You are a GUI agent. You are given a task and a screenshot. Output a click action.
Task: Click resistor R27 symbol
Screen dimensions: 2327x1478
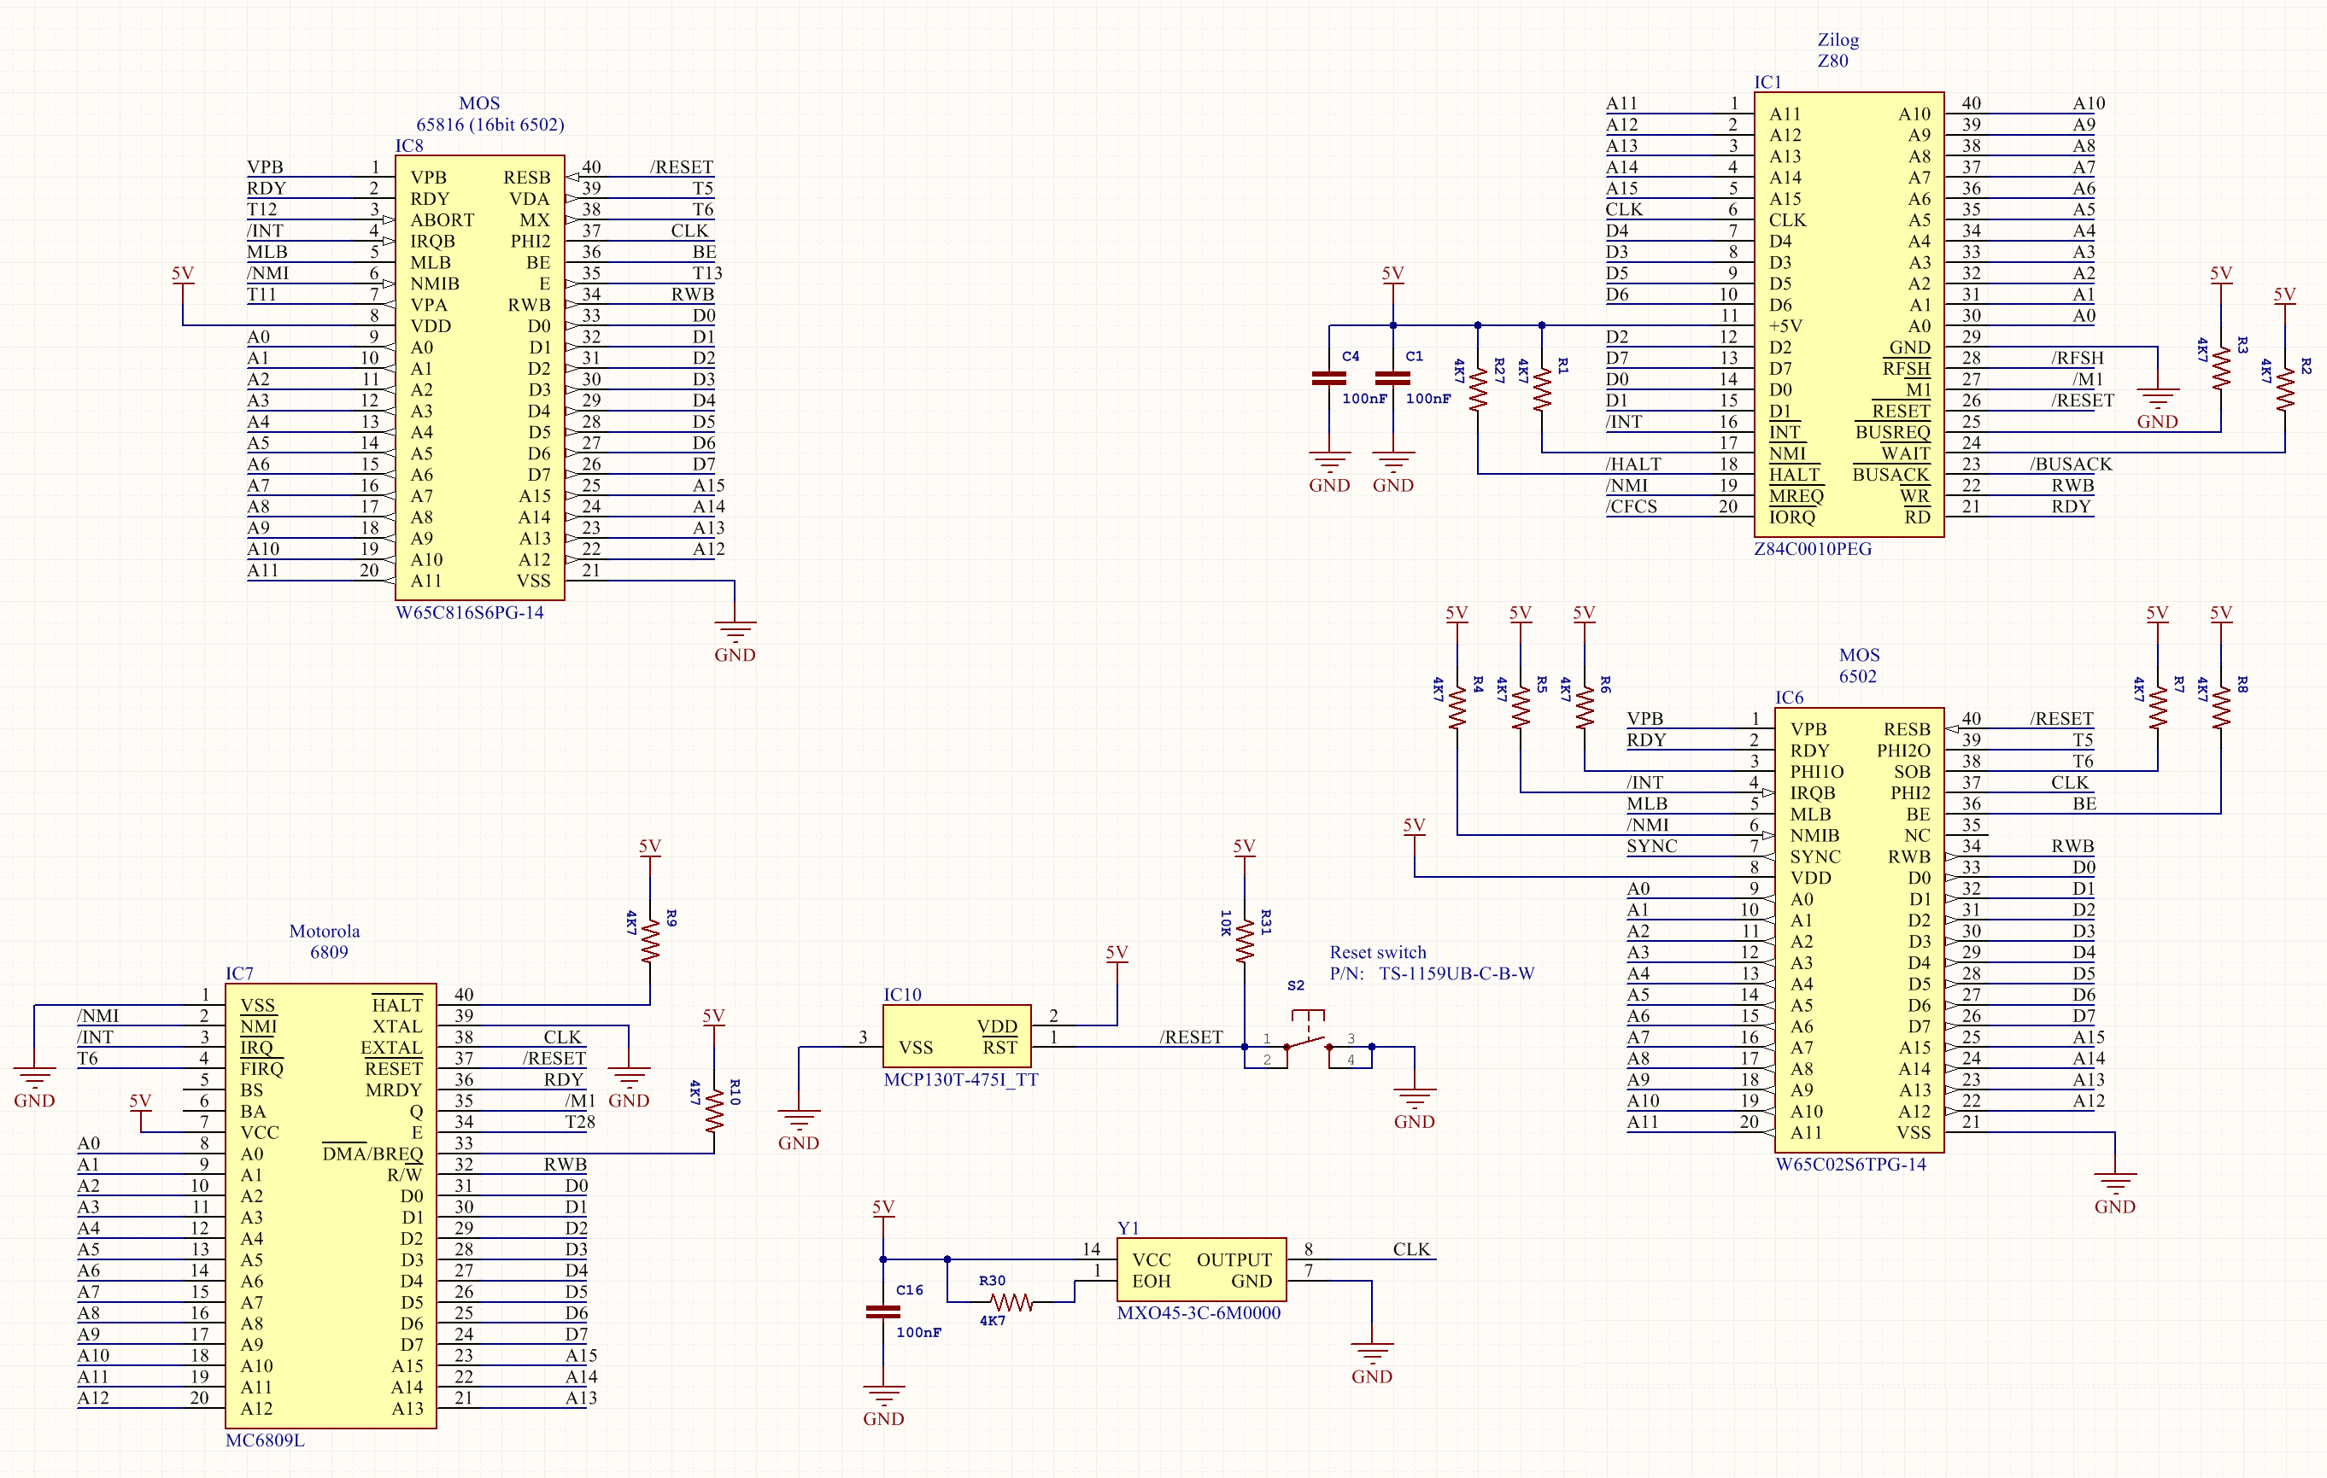click(x=1478, y=388)
